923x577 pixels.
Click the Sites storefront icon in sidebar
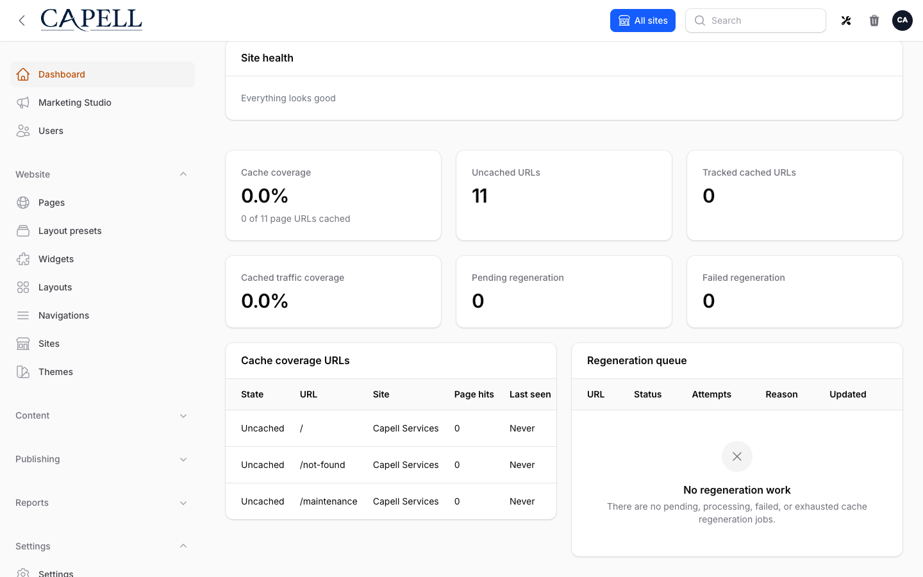point(23,344)
